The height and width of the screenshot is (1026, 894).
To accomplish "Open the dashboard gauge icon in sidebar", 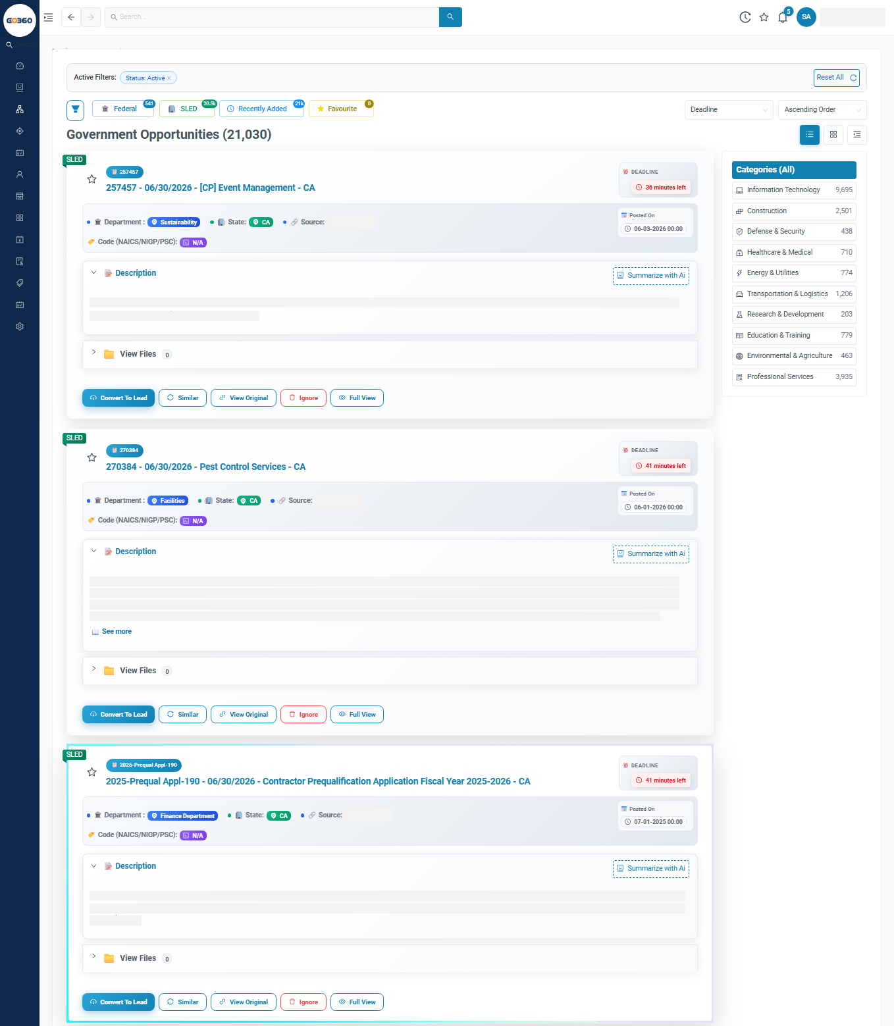I will 20,66.
